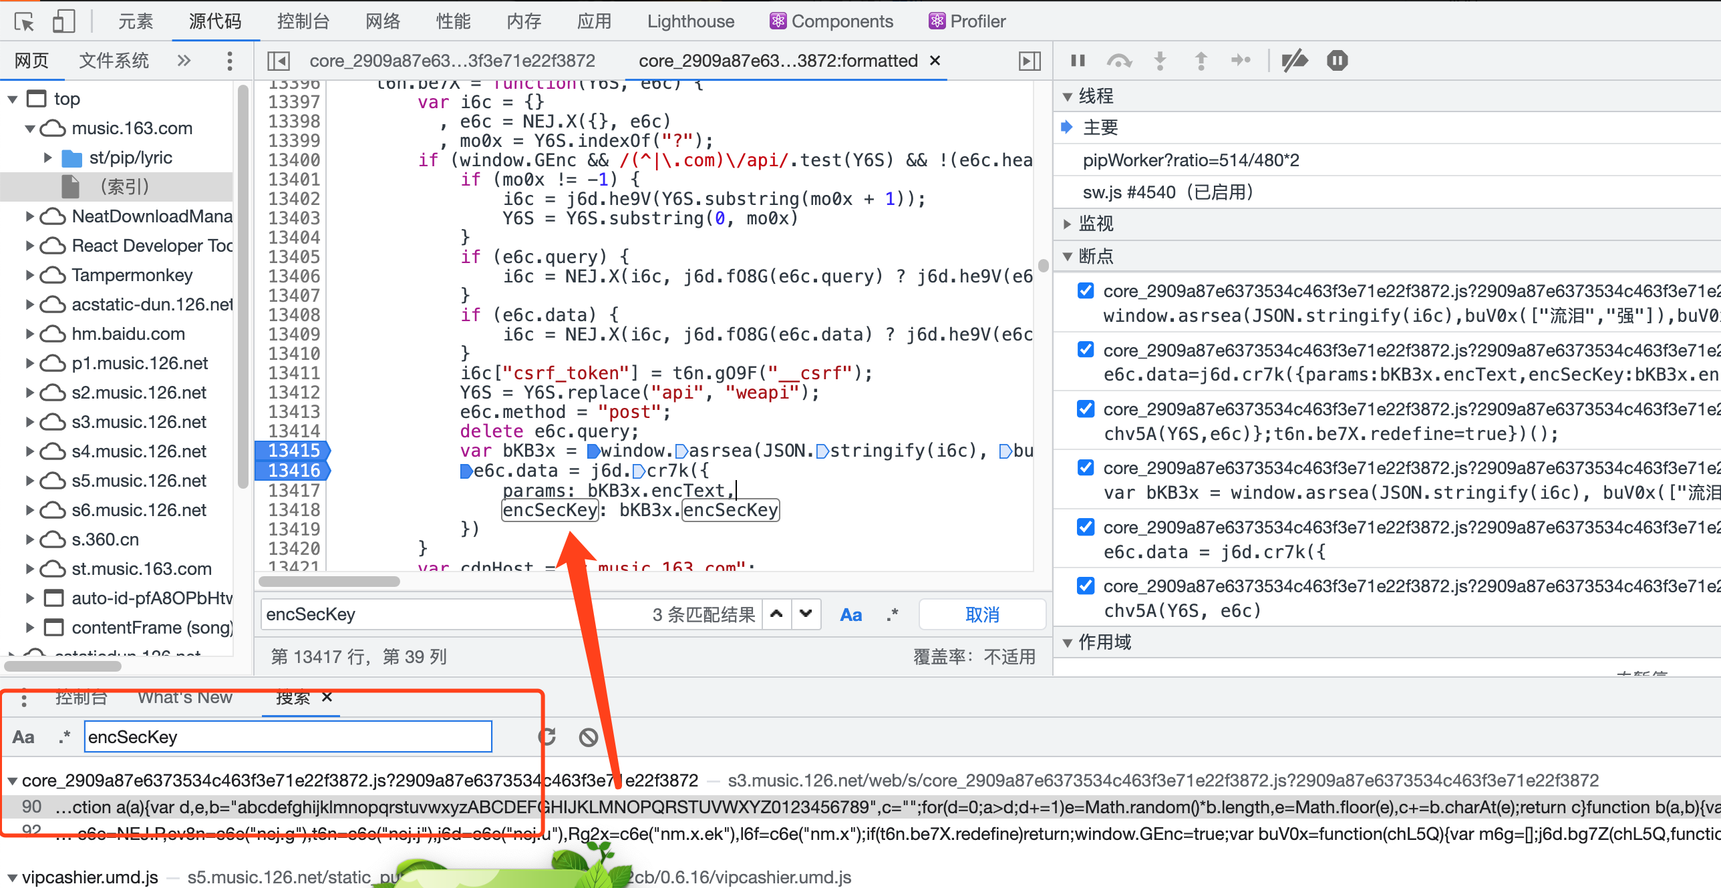Go to previous search match
1721x888 pixels.
pyautogui.click(x=776, y=614)
